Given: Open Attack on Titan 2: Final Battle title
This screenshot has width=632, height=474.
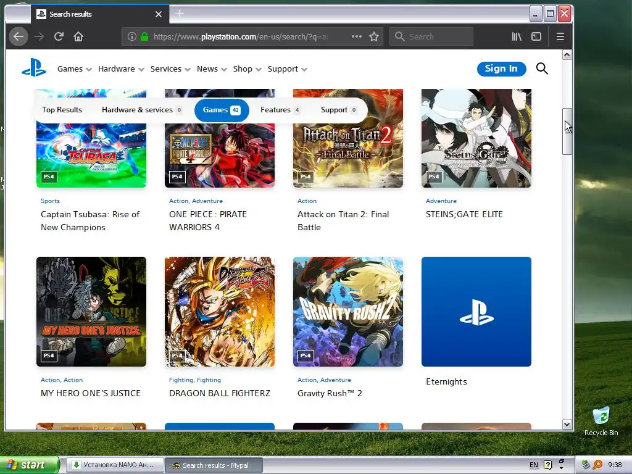Looking at the screenshot, I should pos(343,221).
